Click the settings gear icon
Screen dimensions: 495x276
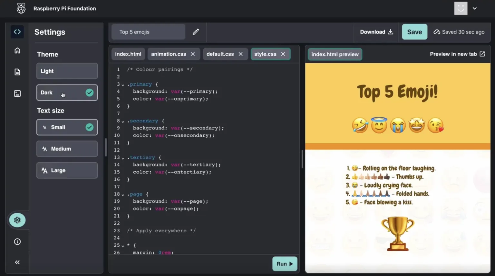pyautogui.click(x=17, y=220)
